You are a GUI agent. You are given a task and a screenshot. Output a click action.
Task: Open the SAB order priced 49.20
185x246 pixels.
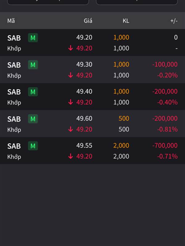pyautogui.click(x=92, y=42)
